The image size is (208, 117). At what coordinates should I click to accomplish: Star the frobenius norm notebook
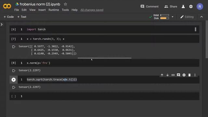pyautogui.click(x=65, y=4)
